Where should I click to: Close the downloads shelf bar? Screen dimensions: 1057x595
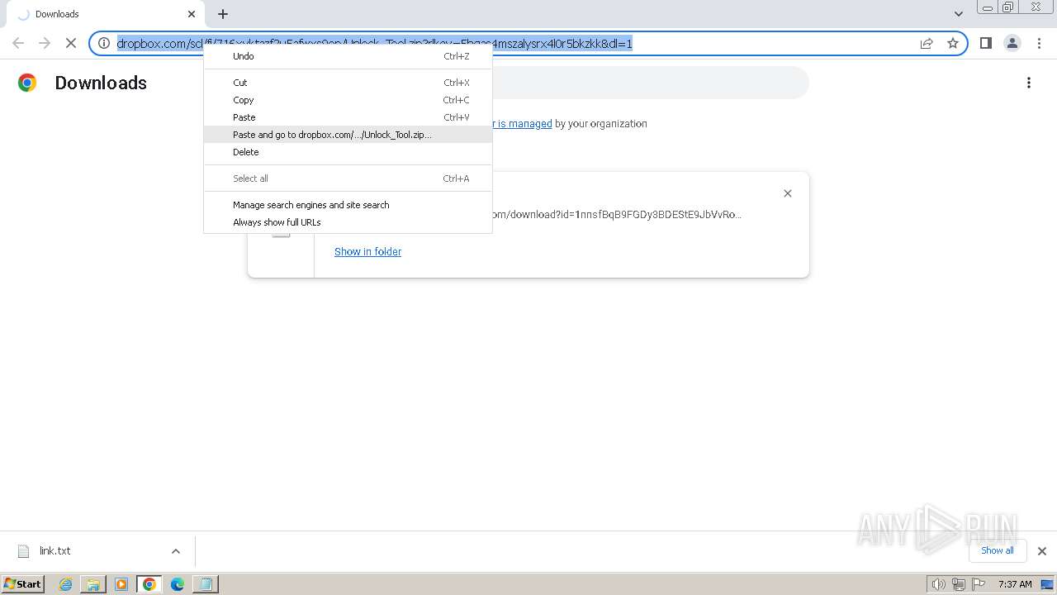point(1041,551)
